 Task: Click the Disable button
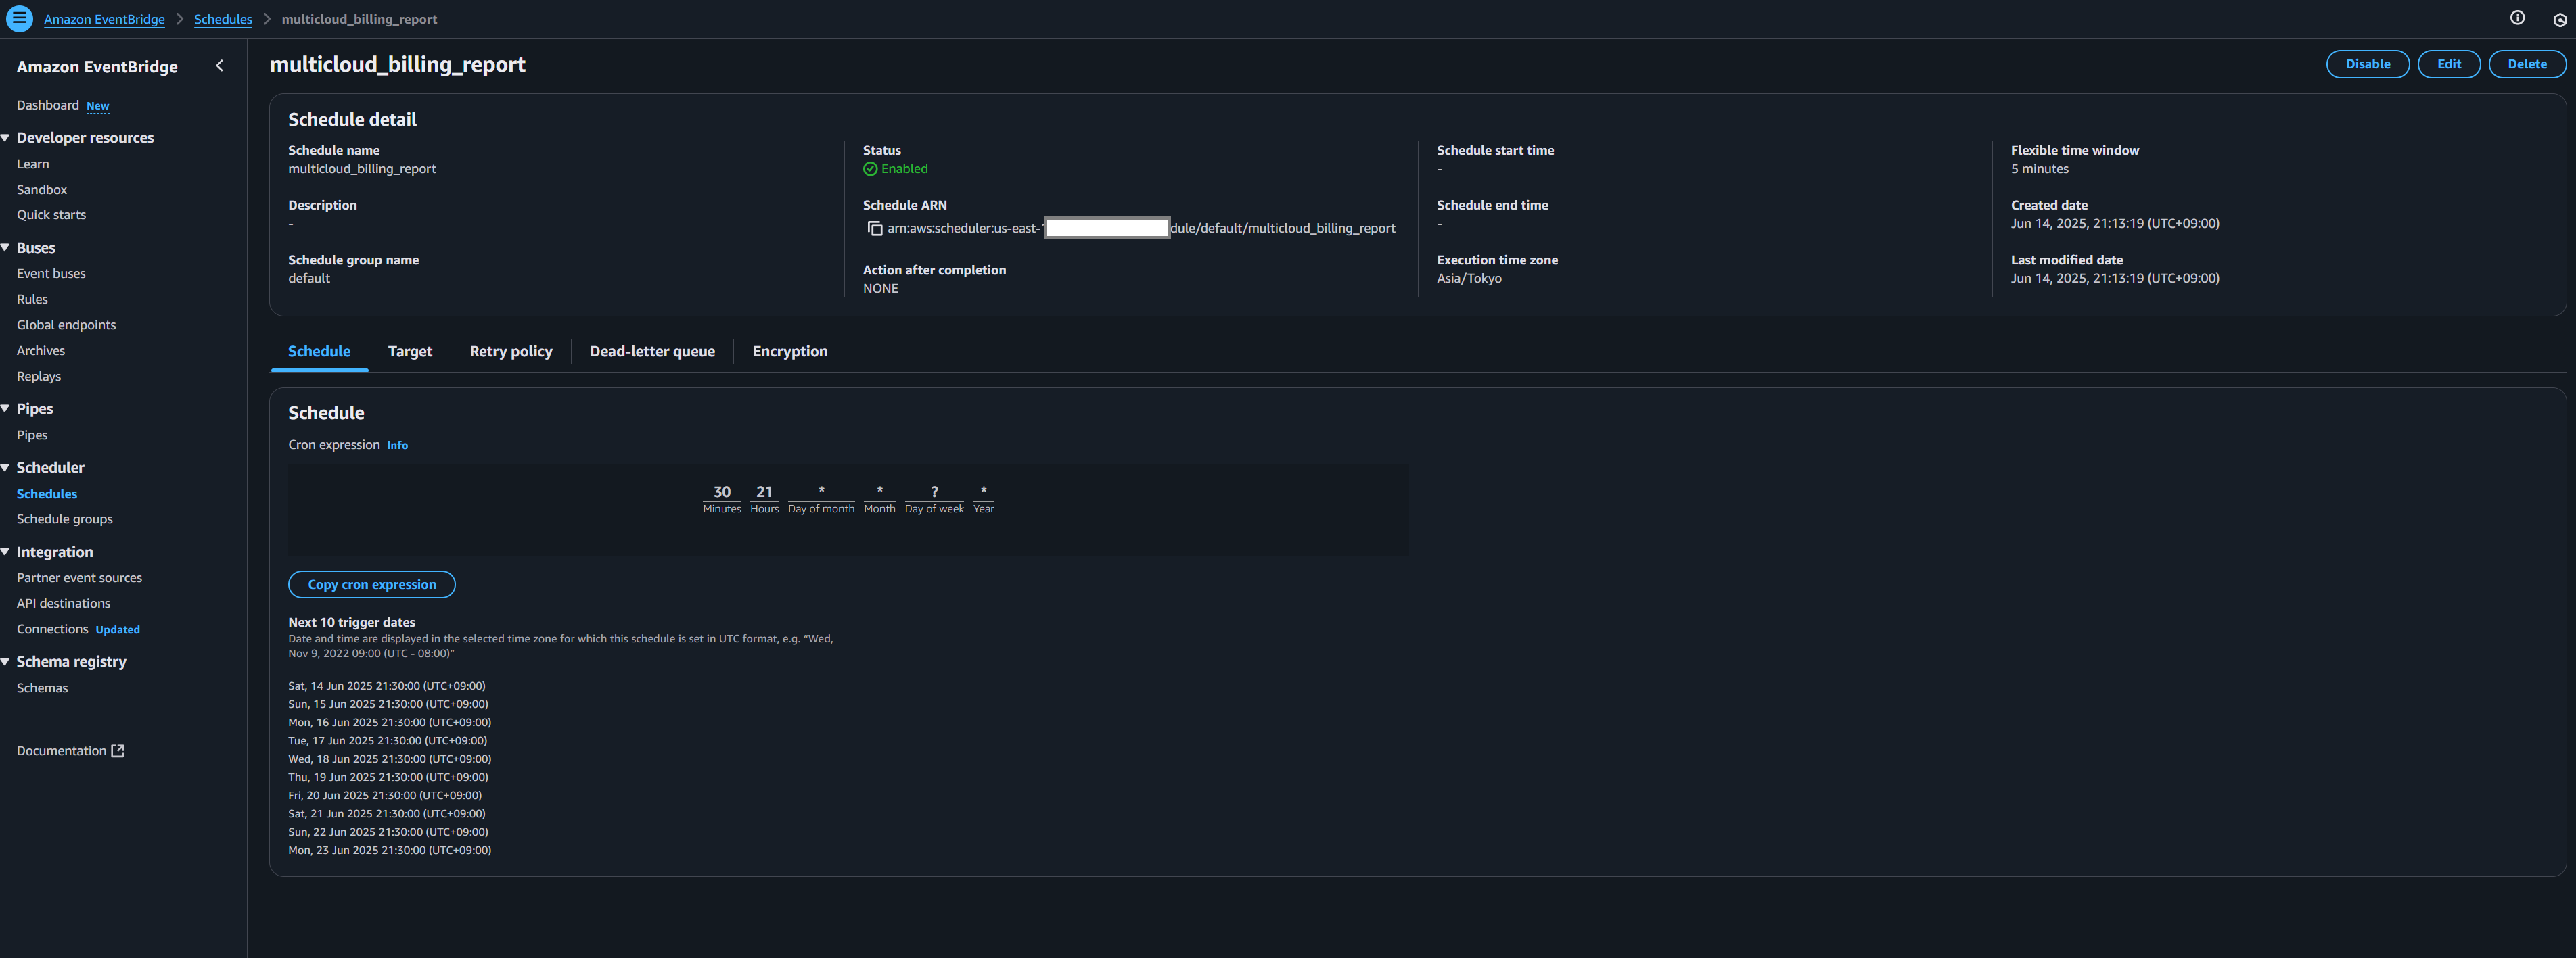click(2367, 64)
